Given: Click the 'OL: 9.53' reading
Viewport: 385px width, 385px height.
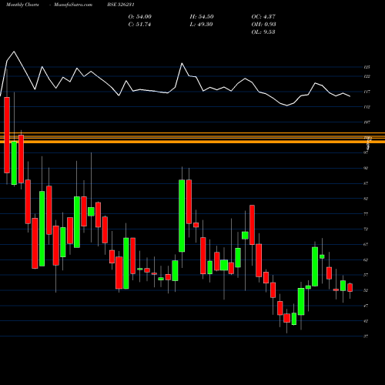Looking at the screenshot, I should pos(263,32).
